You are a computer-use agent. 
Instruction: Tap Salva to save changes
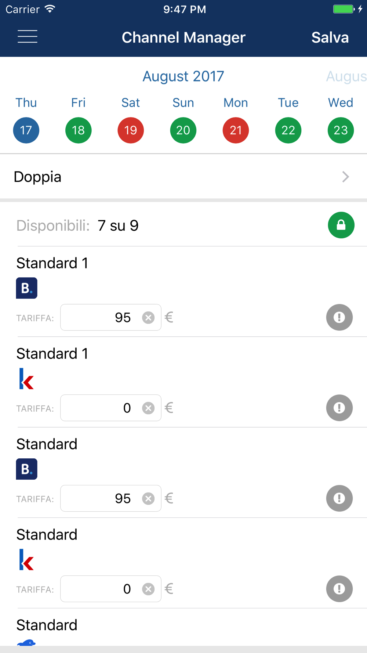click(x=330, y=37)
